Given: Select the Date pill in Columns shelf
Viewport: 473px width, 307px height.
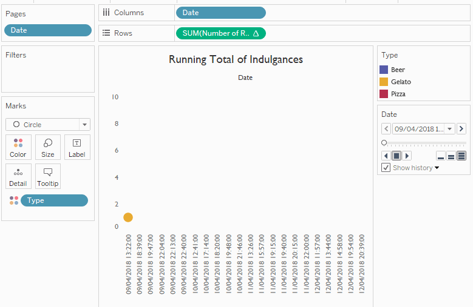Looking at the screenshot, I should click(x=220, y=13).
